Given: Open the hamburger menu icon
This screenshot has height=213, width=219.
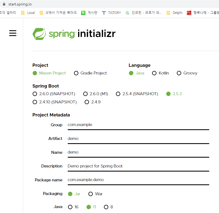Looking at the screenshot, I should [13, 33].
